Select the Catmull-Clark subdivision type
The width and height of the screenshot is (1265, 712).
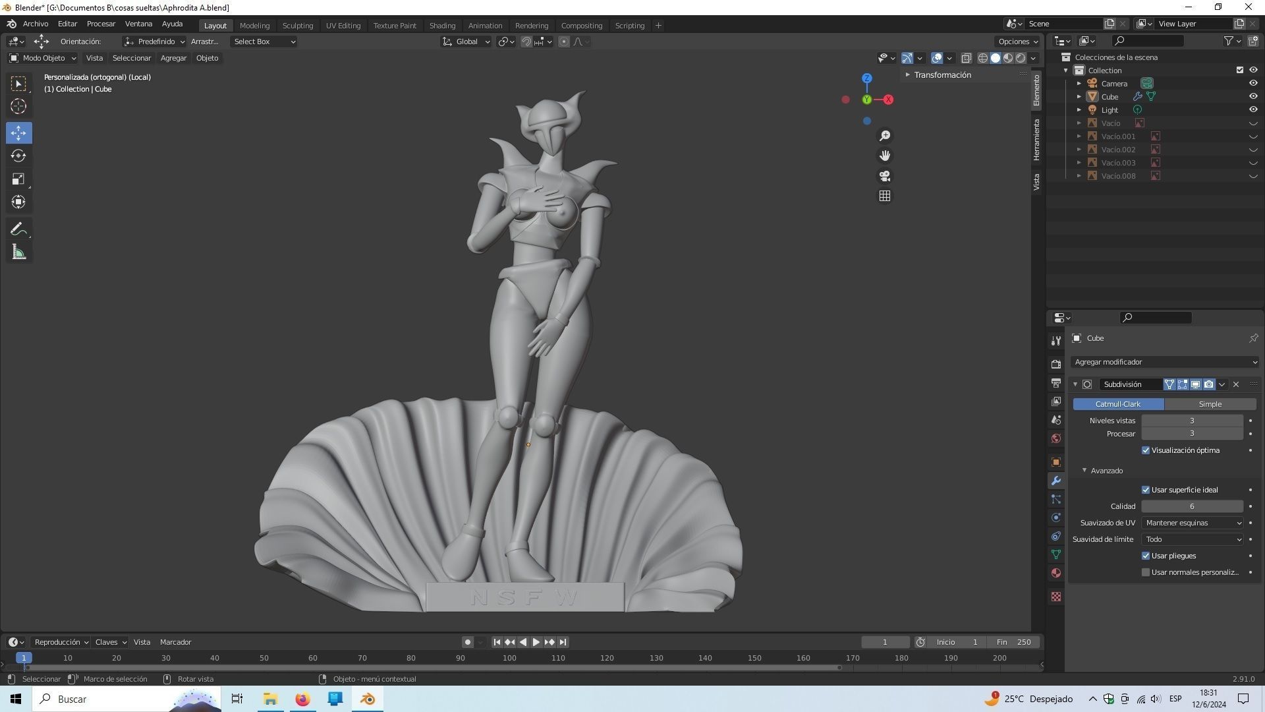(1118, 404)
